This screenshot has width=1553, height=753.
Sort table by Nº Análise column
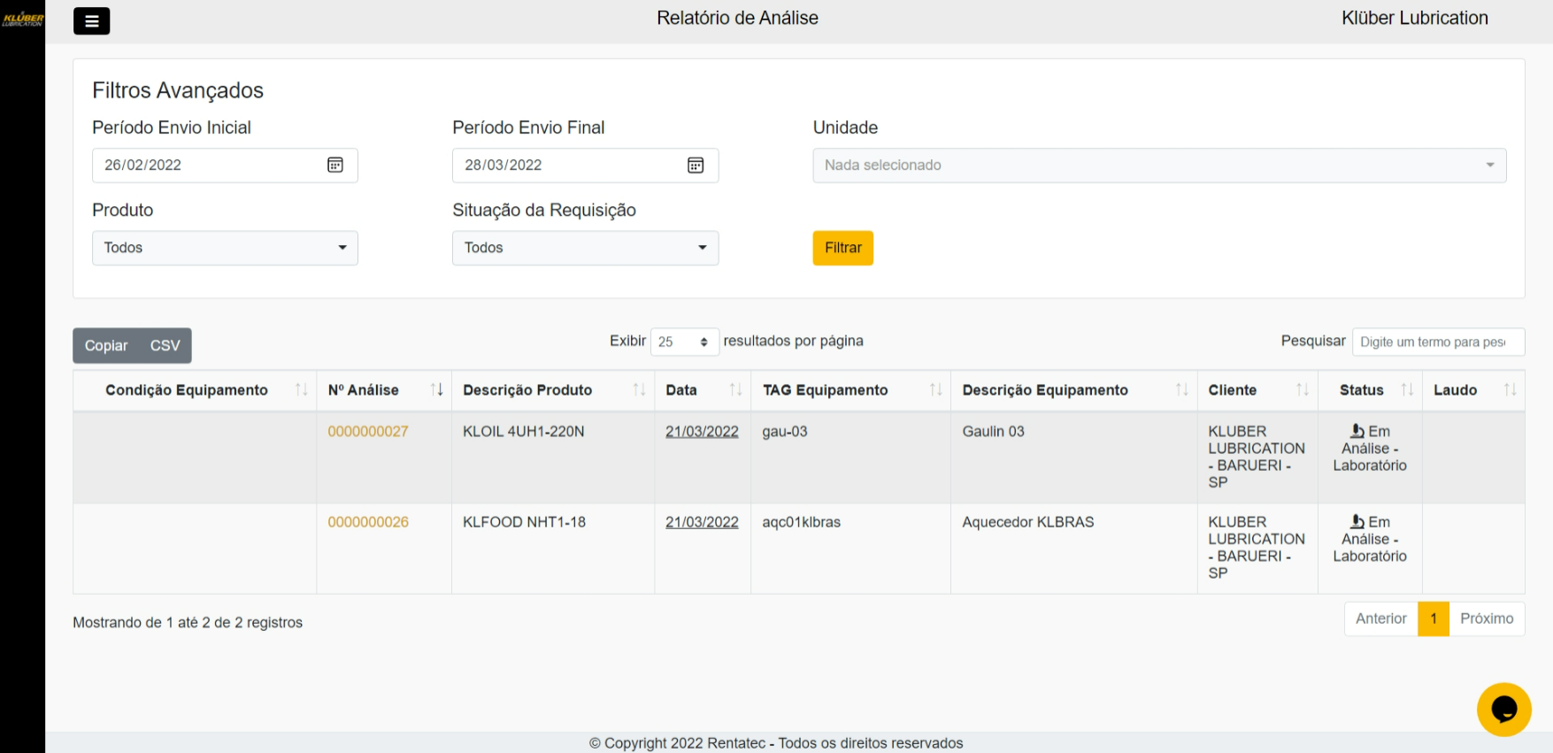[x=383, y=390]
